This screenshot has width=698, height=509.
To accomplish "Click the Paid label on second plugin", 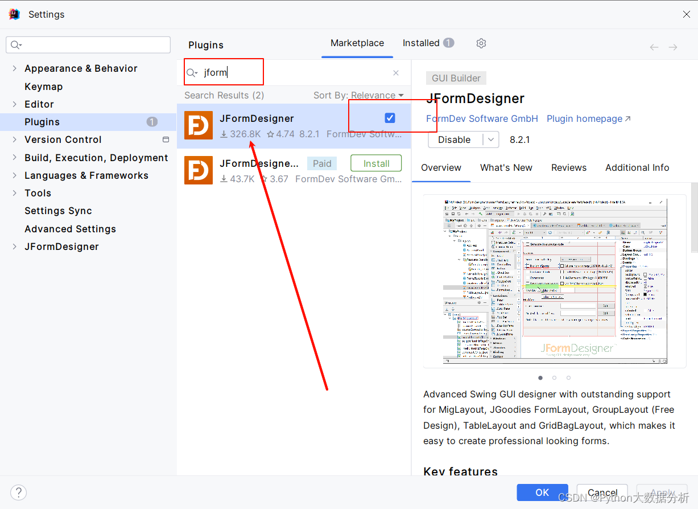I will click(322, 163).
